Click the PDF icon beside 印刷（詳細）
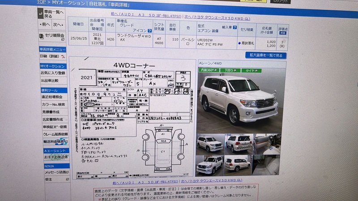358x201 pixels. click(x=63, y=56)
